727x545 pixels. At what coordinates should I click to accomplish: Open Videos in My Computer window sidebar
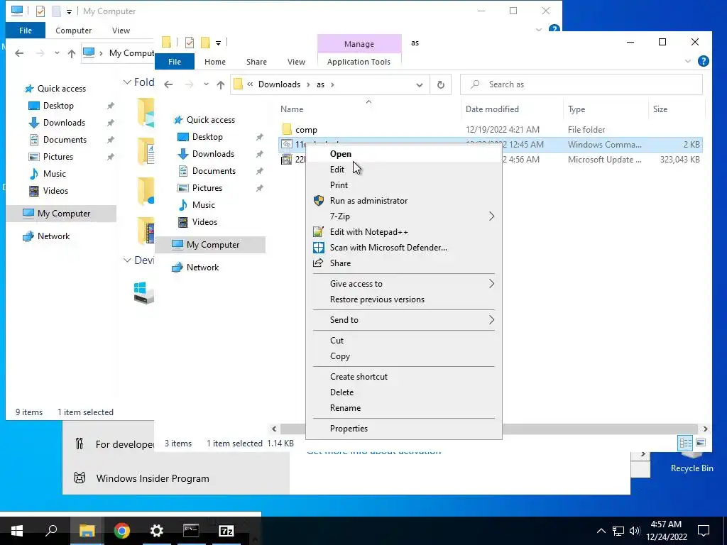coord(55,191)
